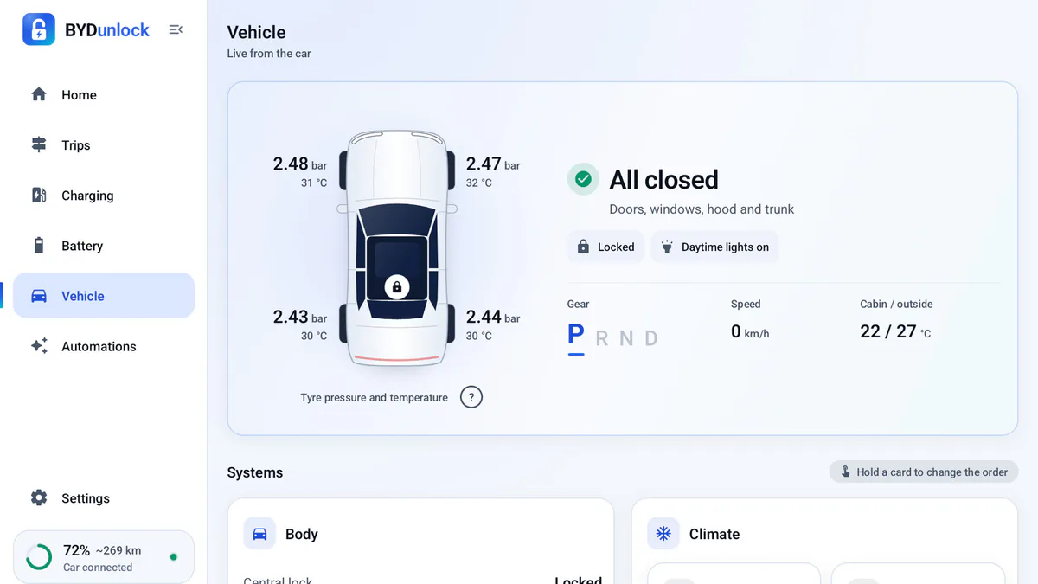This screenshot has width=1038, height=584.
Task: Open the Automations page
Action: 104,345
